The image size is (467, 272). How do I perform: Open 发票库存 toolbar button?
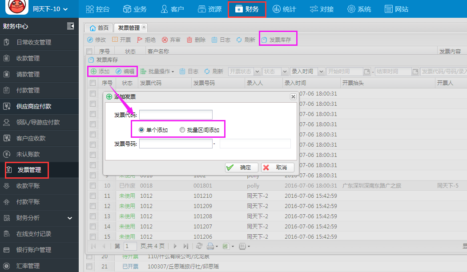[276, 40]
